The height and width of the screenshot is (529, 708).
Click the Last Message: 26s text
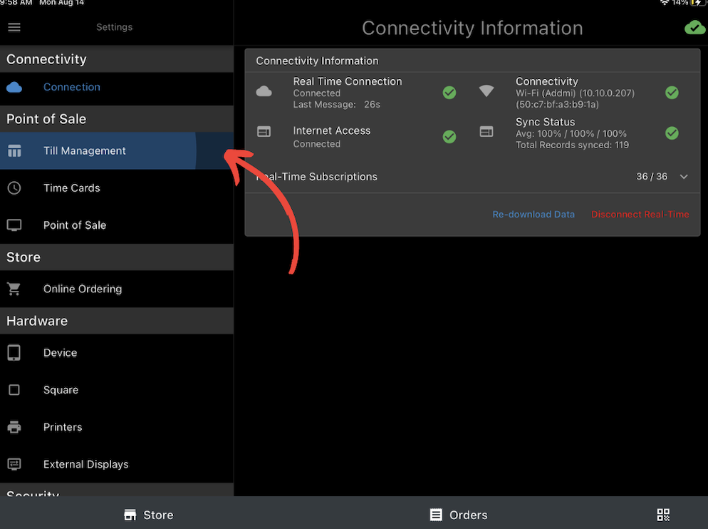coord(336,104)
